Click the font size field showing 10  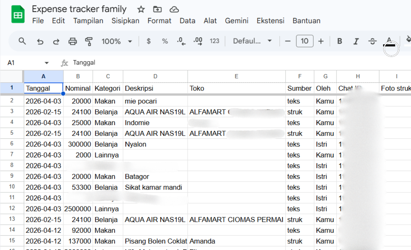305,41
